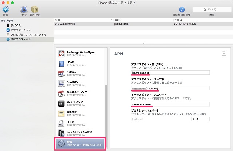
Task: Click the search field labeled すべて
Action: pyautogui.click(x=212, y=9)
